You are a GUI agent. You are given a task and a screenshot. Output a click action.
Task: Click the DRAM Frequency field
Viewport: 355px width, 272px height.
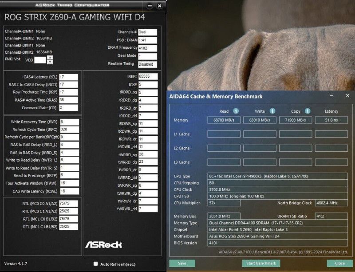(147, 48)
